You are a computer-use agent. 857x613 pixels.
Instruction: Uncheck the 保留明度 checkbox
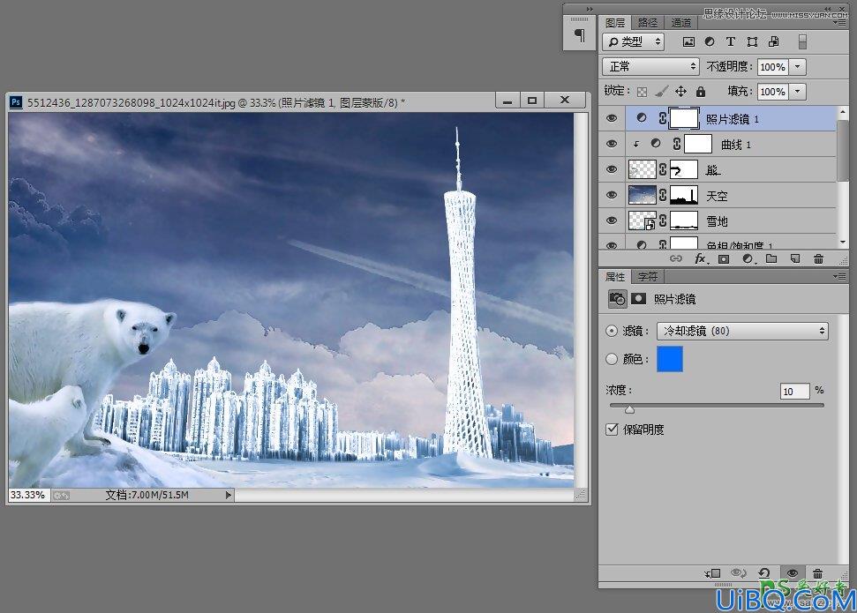613,430
